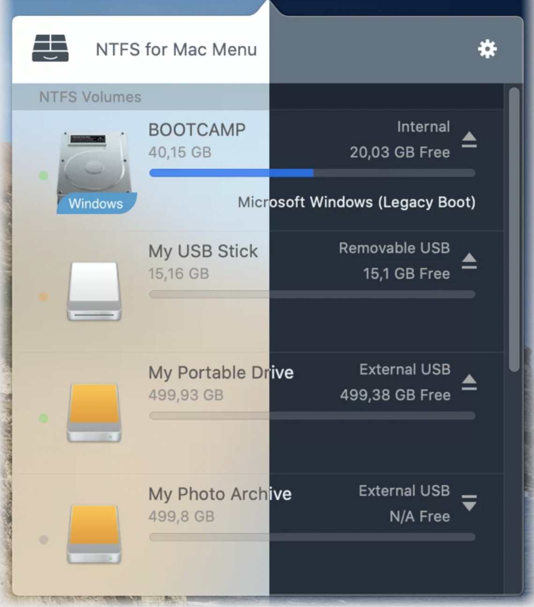534x607 pixels.
Task: Click the orange status dot beside USB Stick
Action: click(44, 297)
